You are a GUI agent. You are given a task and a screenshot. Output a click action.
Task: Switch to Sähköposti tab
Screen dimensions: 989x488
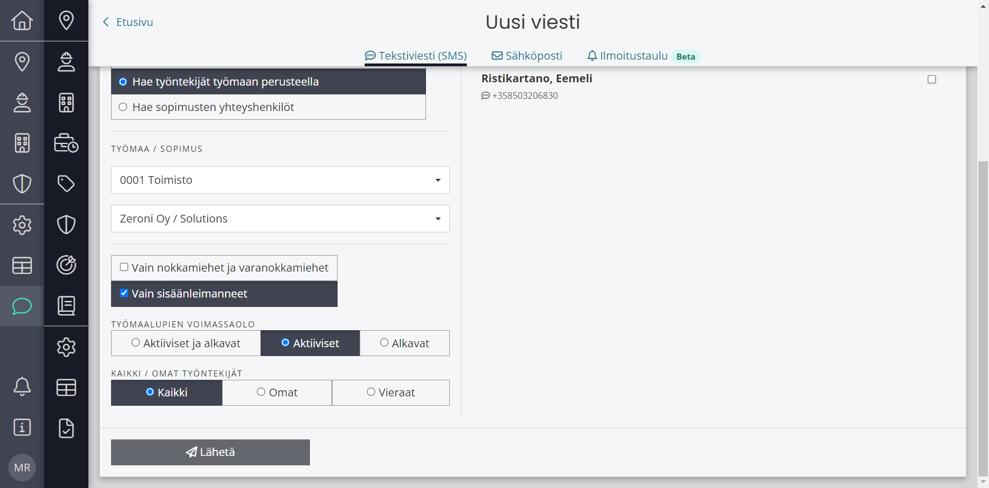coord(527,56)
